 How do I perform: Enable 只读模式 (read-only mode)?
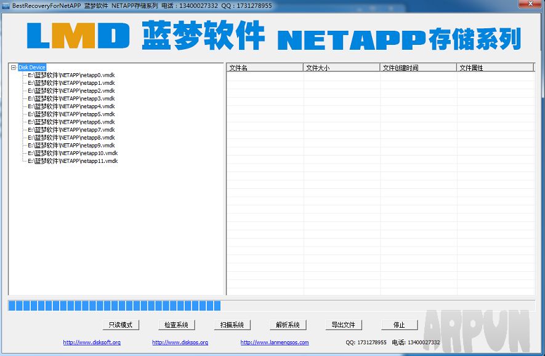coord(121,325)
